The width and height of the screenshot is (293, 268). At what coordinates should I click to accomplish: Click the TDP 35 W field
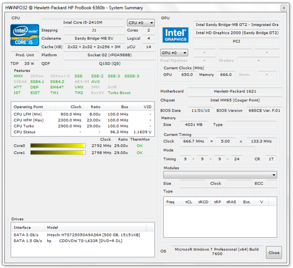tap(29, 63)
